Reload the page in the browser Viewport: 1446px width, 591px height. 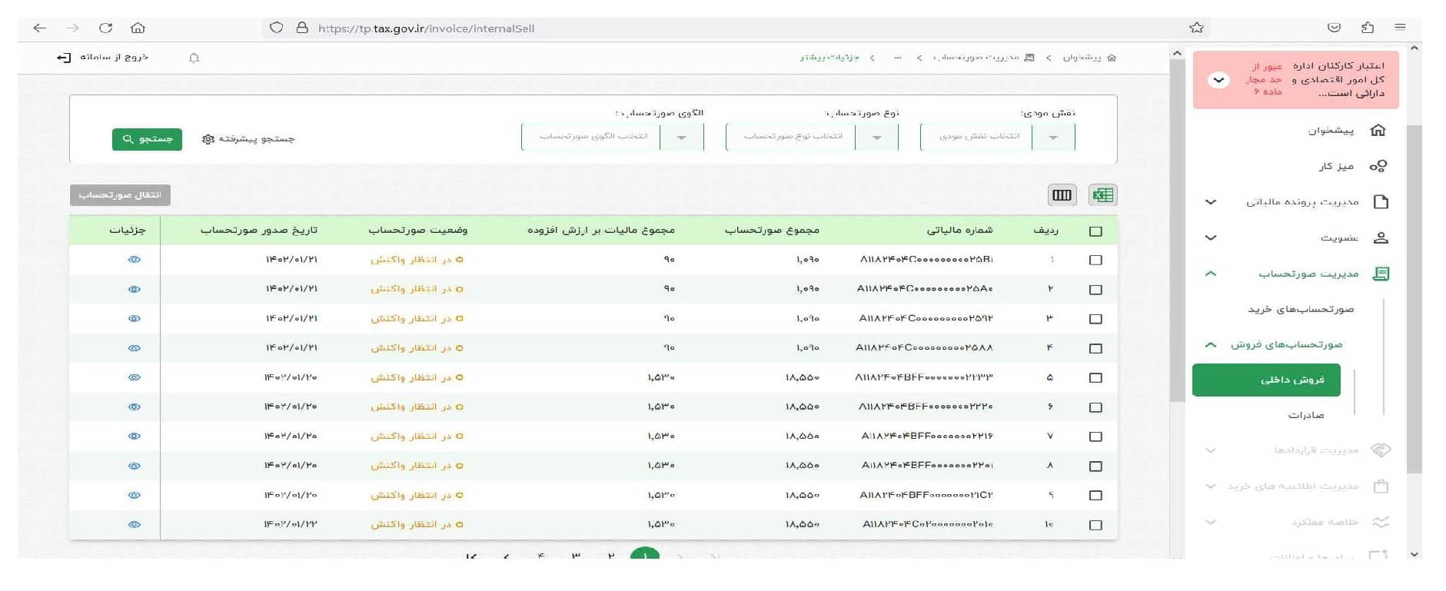pos(105,28)
